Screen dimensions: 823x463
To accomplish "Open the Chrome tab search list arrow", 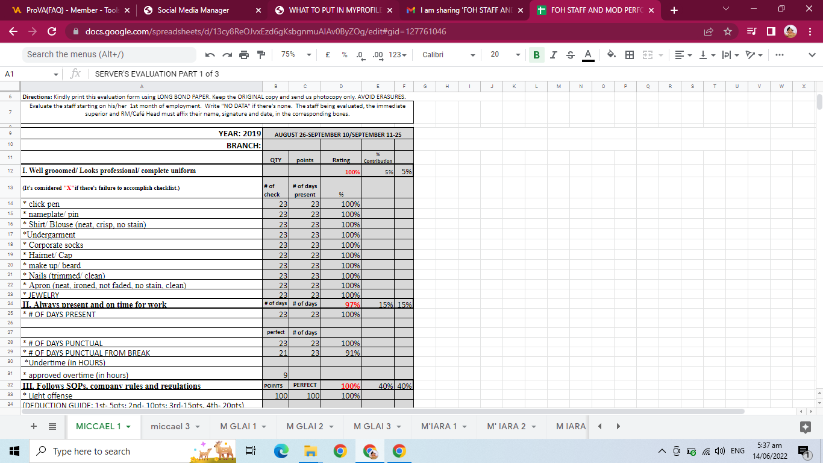I will 727,10.
